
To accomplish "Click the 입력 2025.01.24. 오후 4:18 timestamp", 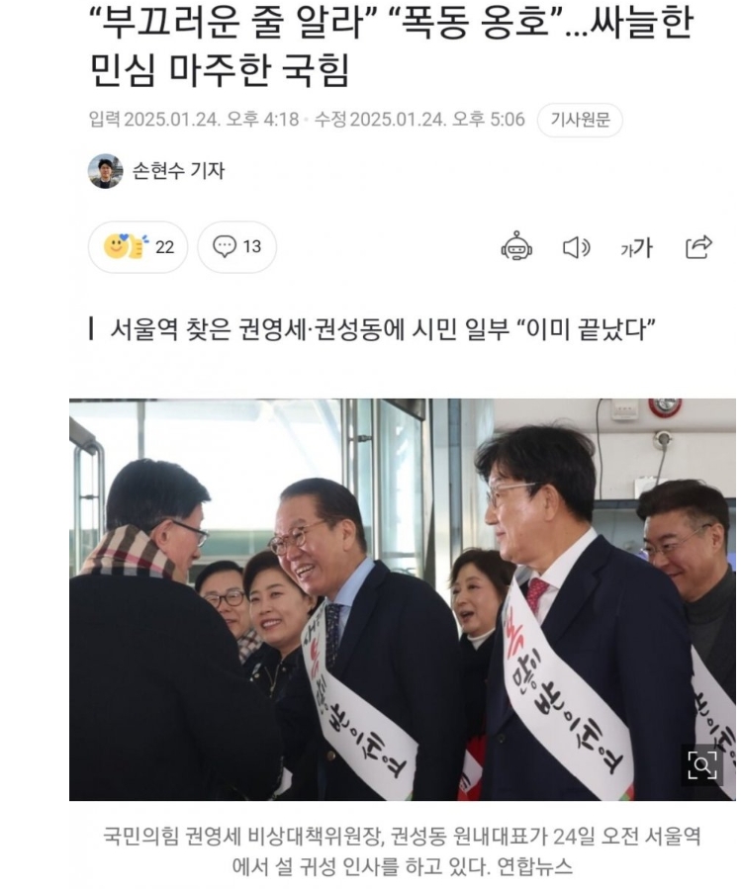I will 194,120.
